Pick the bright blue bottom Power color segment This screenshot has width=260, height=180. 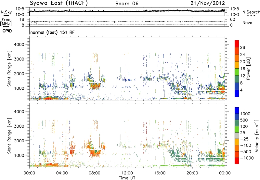(x=237, y=93)
